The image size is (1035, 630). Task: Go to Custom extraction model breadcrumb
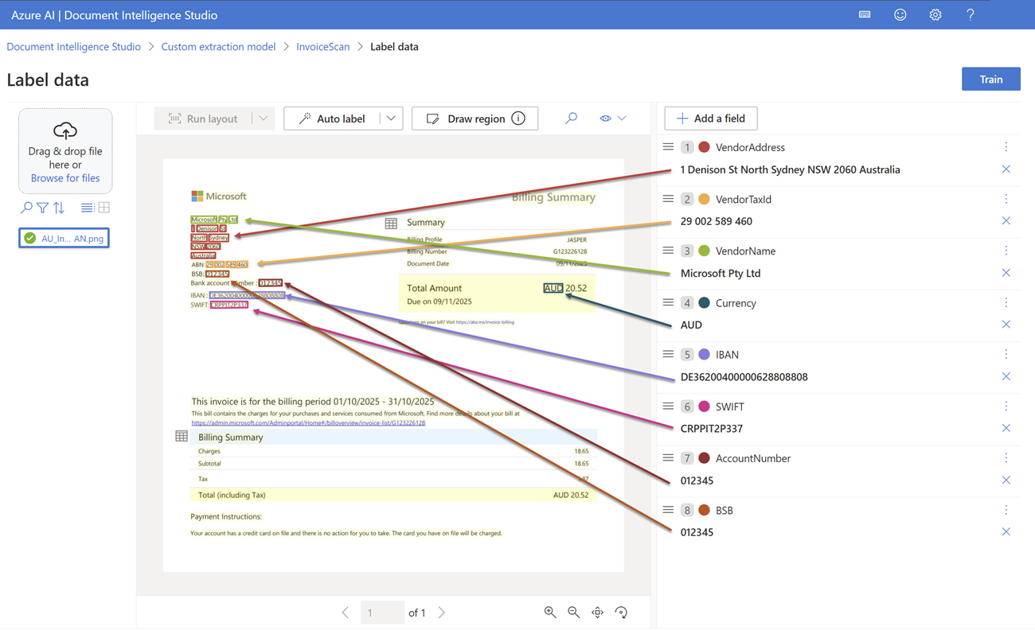[x=218, y=47]
